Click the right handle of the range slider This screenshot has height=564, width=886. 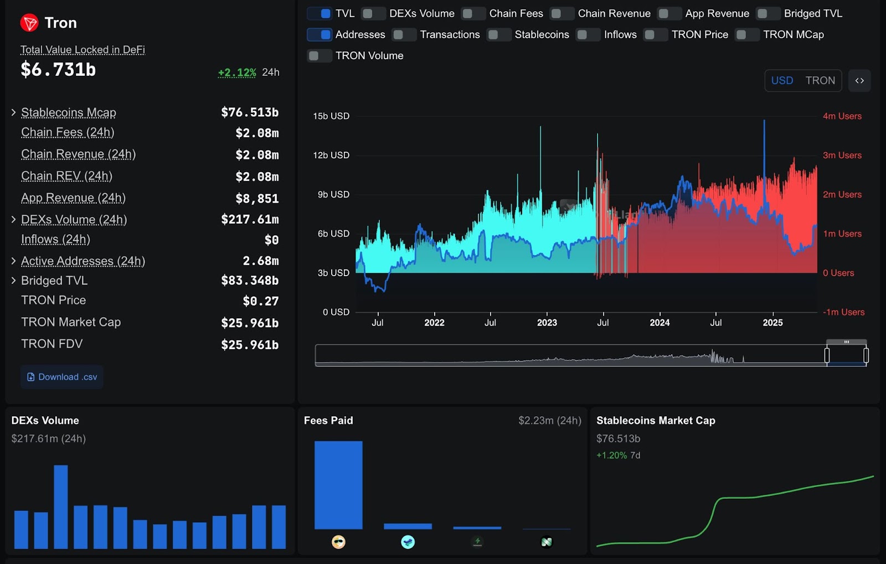point(866,355)
